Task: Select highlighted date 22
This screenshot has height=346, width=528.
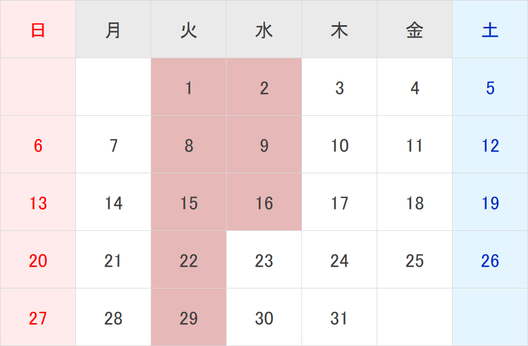Action: pos(189,260)
